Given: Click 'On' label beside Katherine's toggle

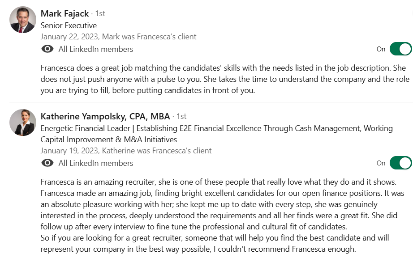Looking at the screenshot, I should pyautogui.click(x=381, y=163).
